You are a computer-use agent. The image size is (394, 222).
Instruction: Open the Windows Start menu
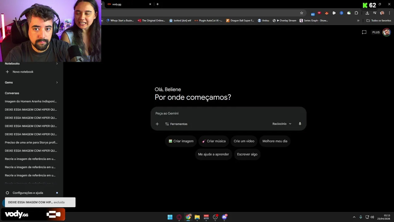[x=170, y=217]
